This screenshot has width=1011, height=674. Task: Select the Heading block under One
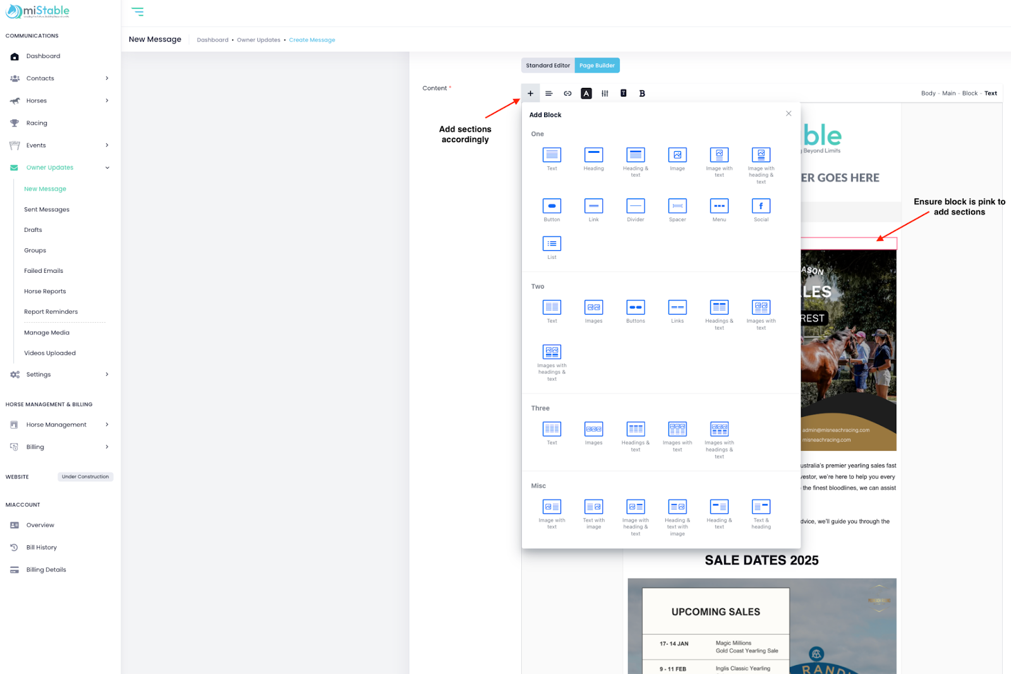pos(593,155)
